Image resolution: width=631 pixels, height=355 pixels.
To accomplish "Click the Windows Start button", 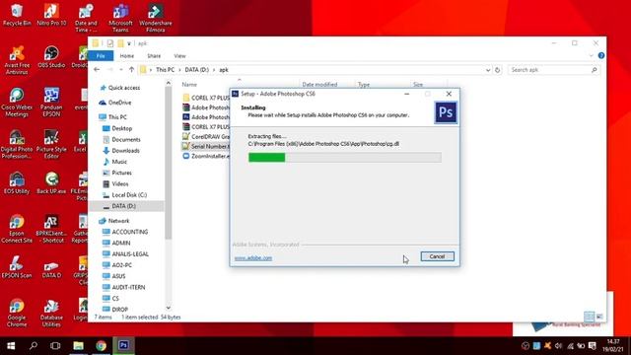I will [x=11, y=346].
